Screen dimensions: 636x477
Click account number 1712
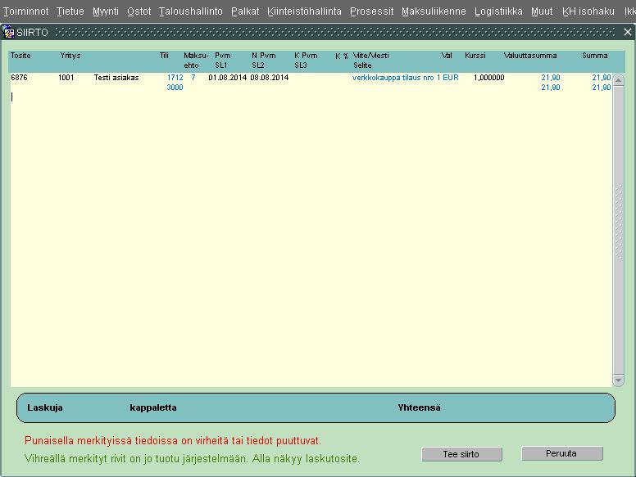[x=175, y=78]
